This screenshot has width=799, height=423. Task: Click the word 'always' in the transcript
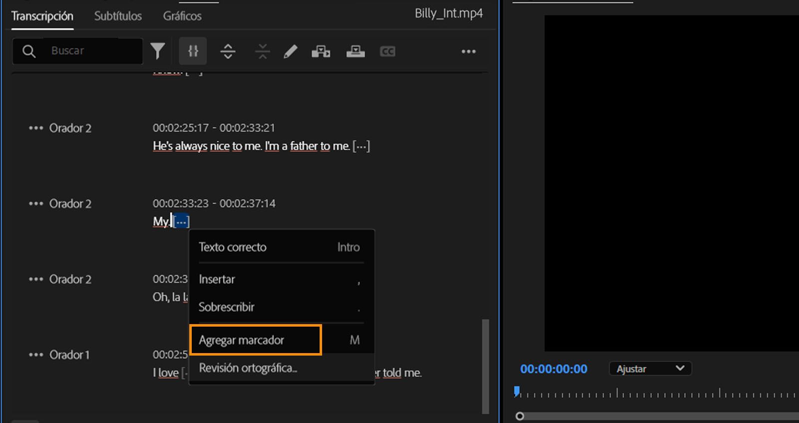click(191, 146)
